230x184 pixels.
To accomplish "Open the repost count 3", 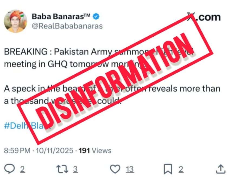I will pyautogui.click(x=75, y=169).
